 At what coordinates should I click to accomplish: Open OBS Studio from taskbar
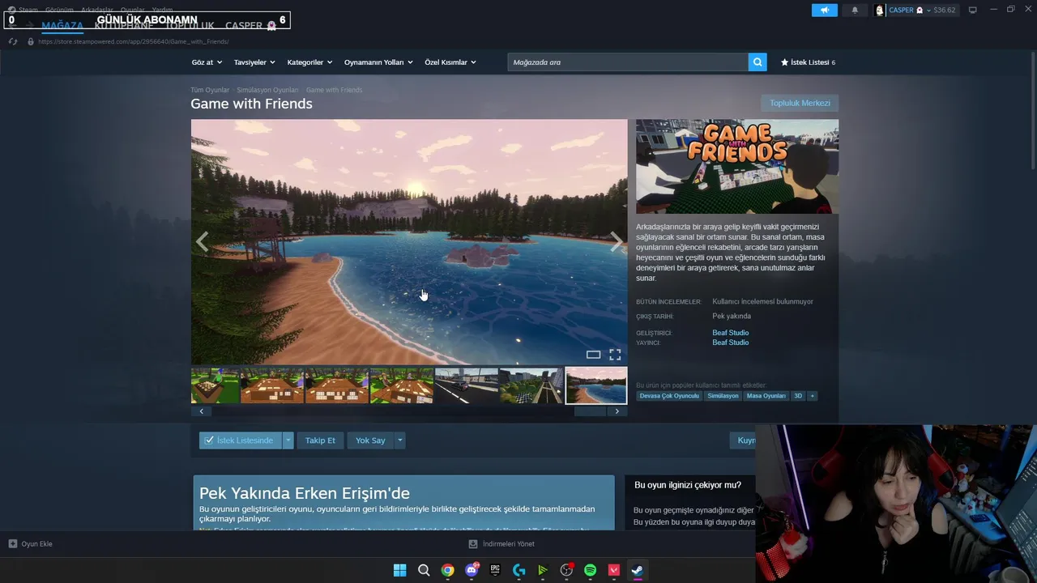[x=566, y=570]
